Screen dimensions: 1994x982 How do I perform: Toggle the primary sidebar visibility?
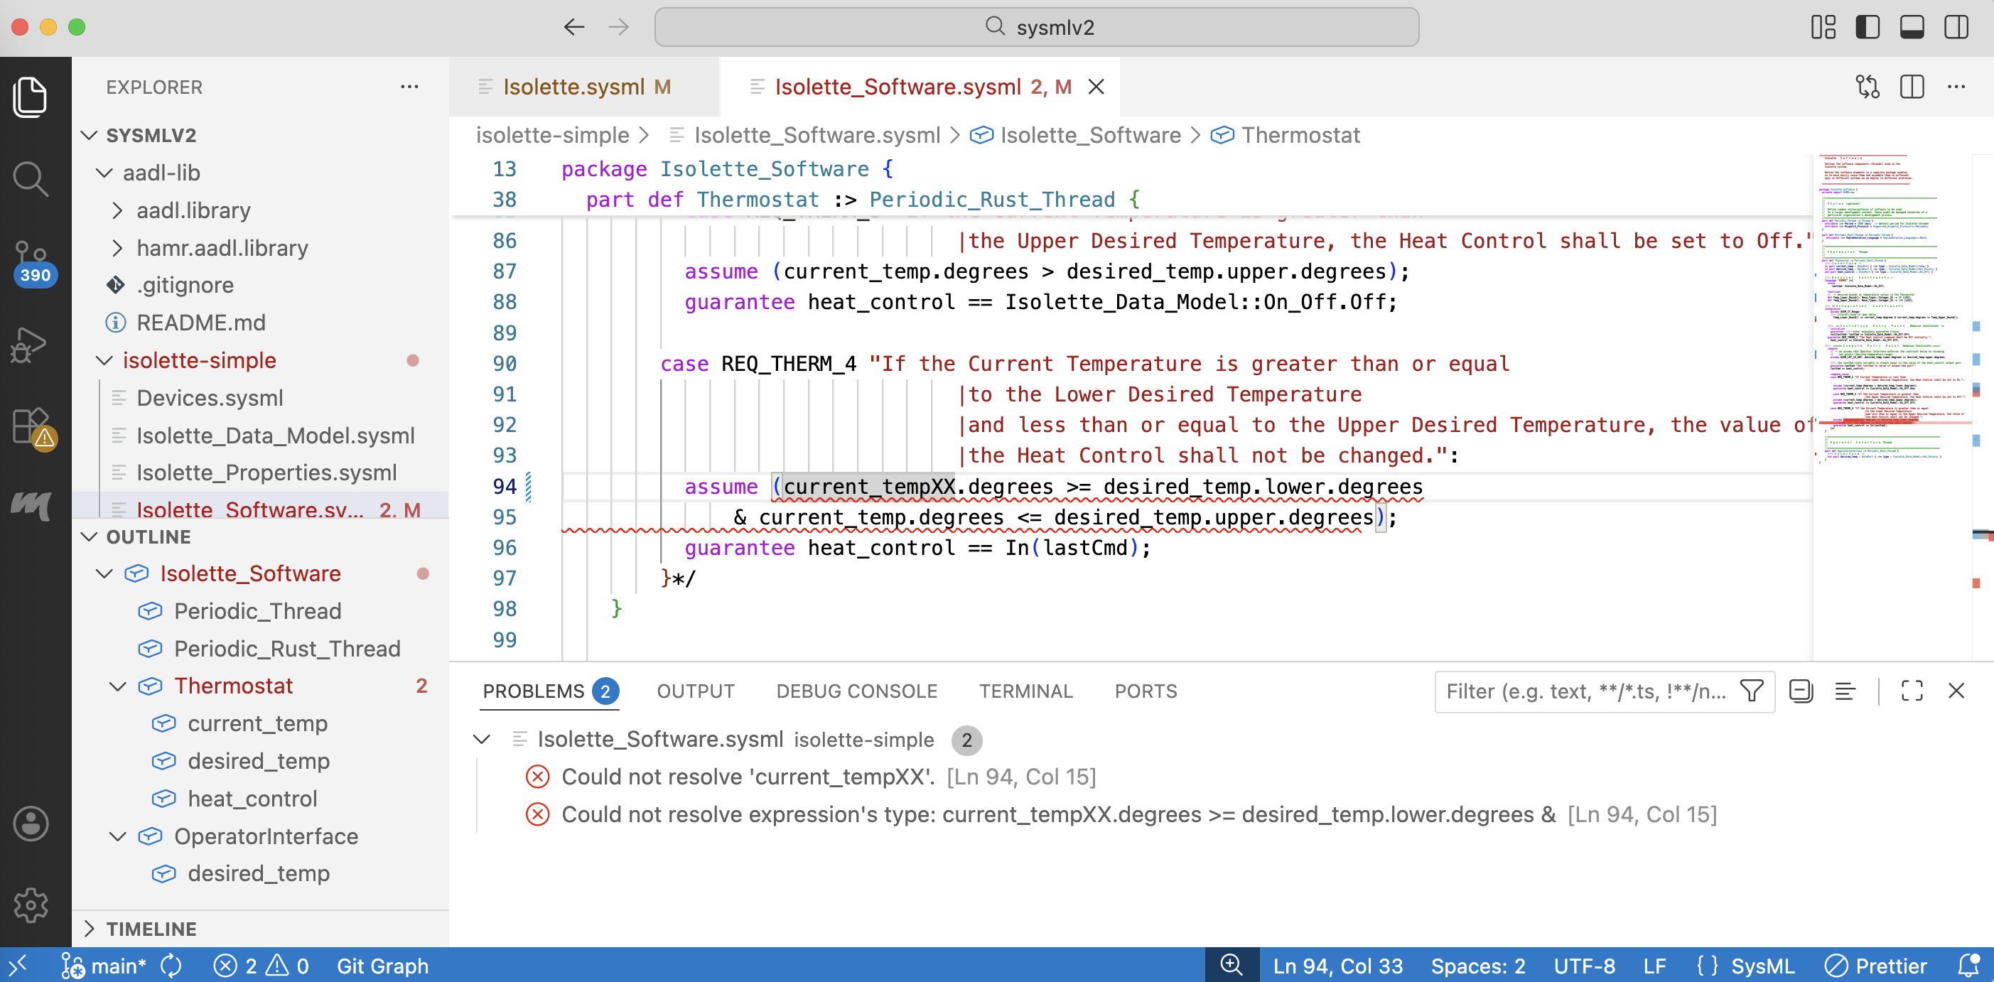click(x=1867, y=26)
